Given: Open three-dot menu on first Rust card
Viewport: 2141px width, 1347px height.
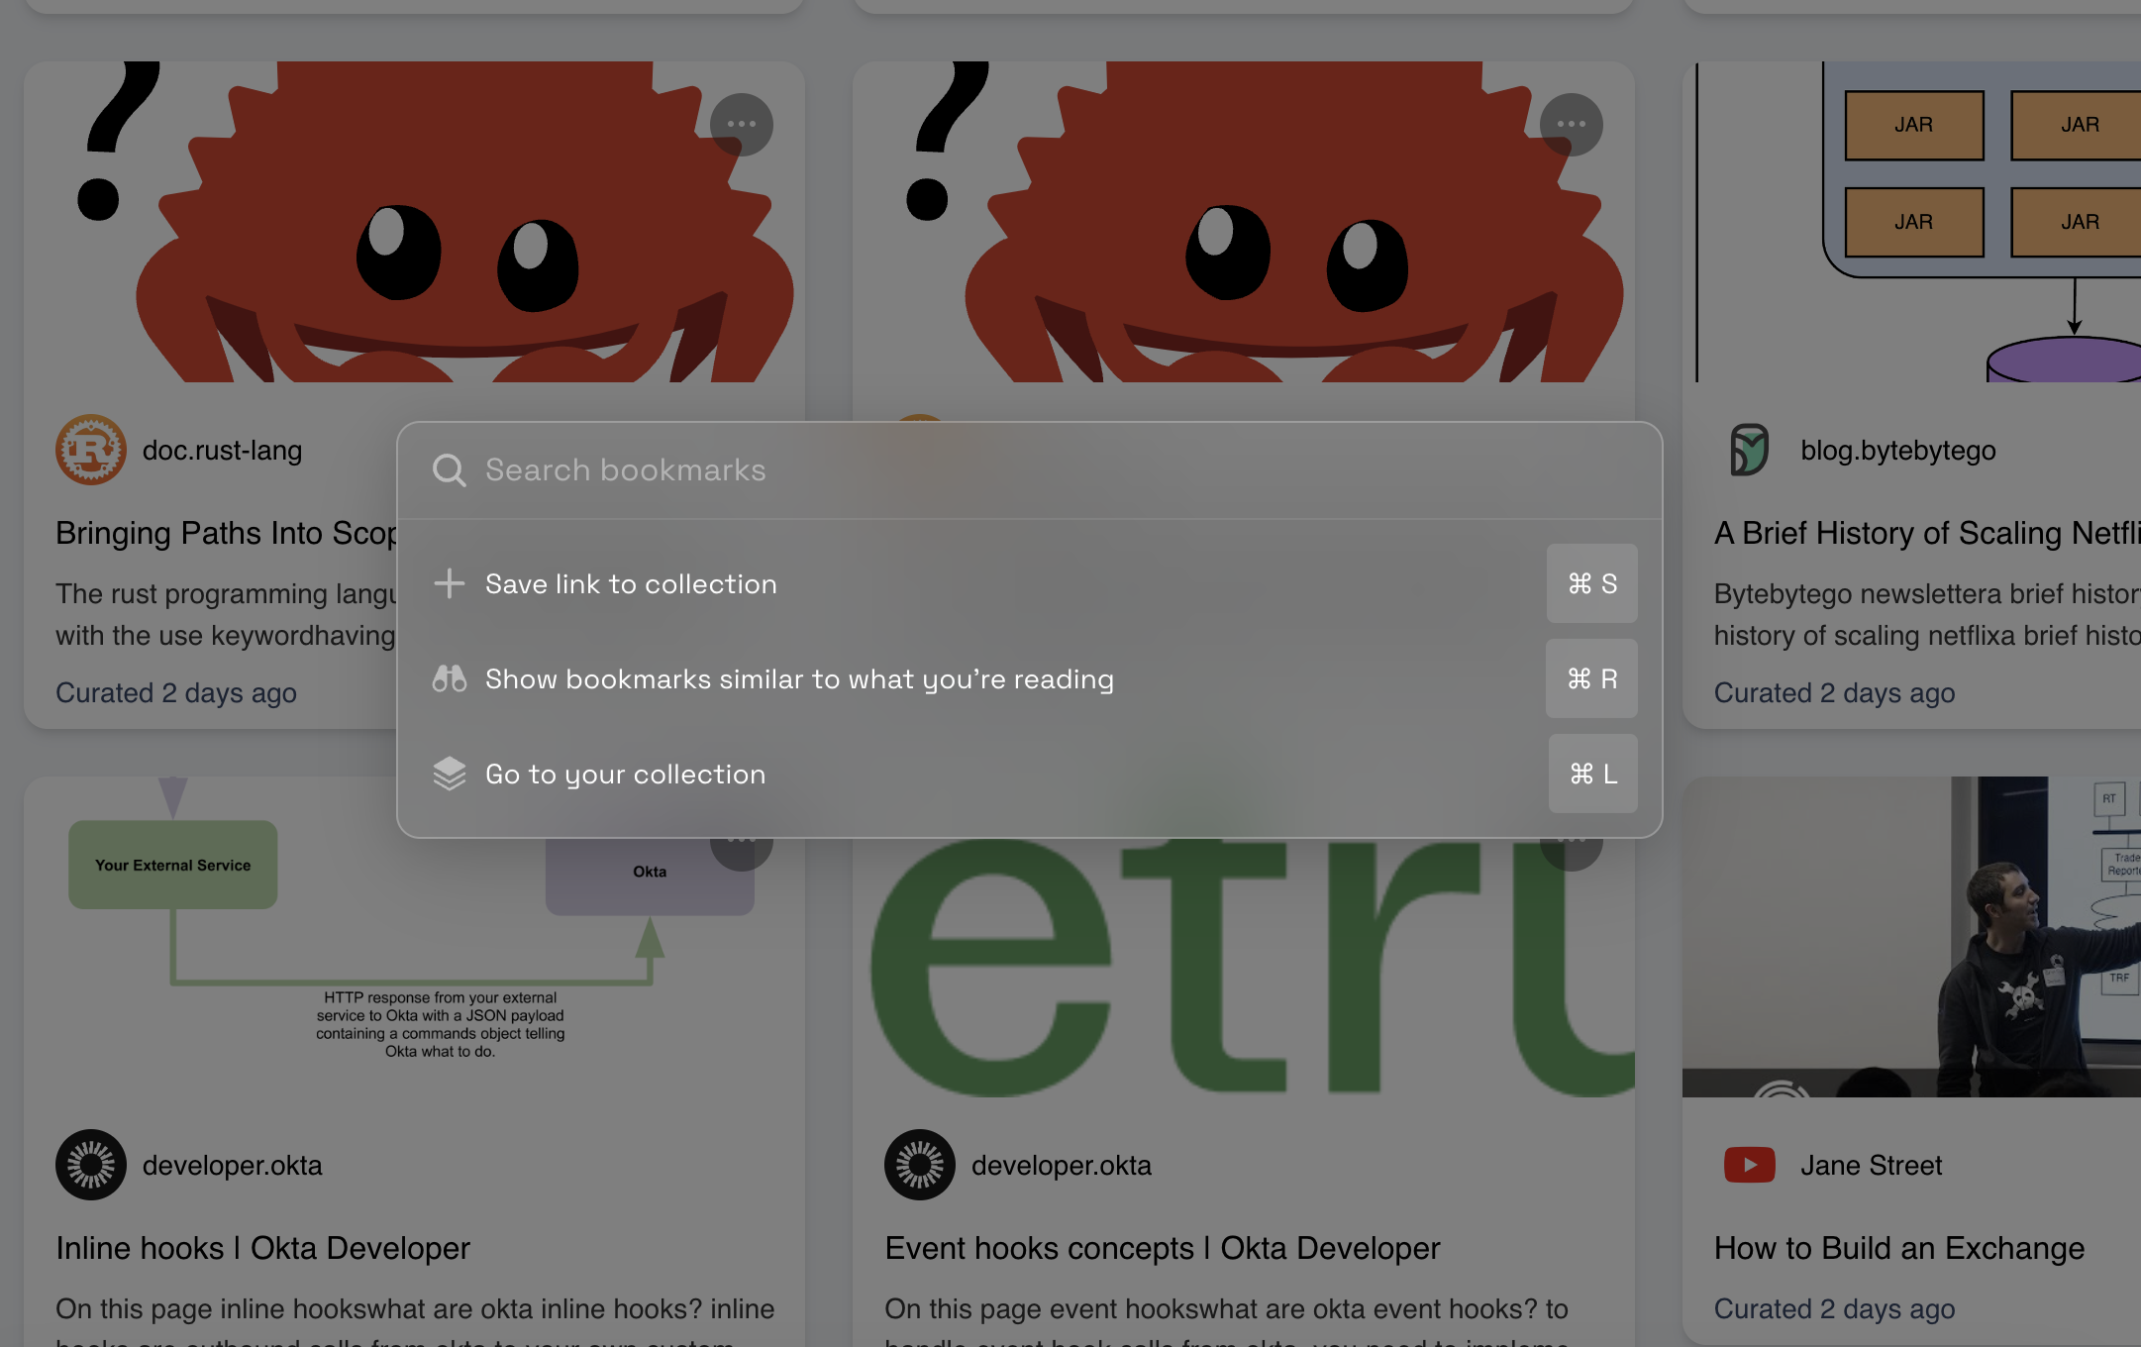Looking at the screenshot, I should tap(741, 125).
